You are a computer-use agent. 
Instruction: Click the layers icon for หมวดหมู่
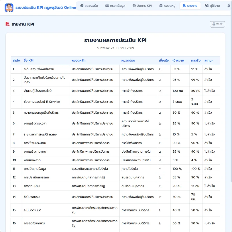pos(161,6)
